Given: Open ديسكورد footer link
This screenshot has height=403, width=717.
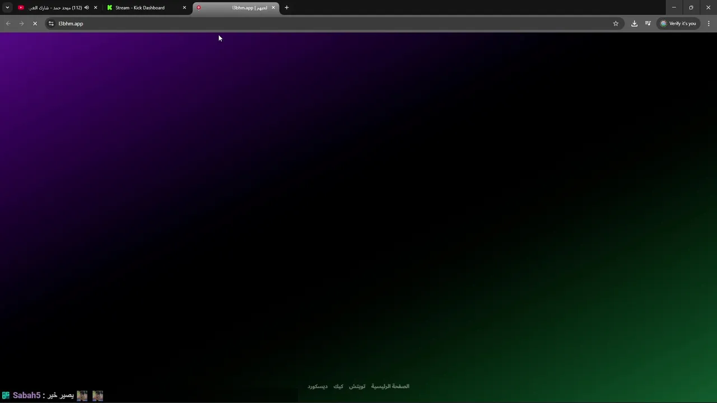Looking at the screenshot, I should click(x=318, y=386).
